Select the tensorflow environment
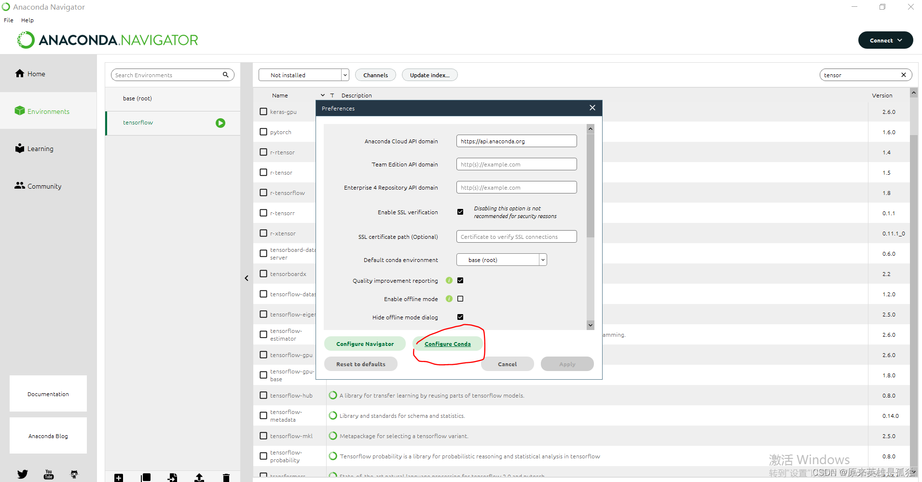The width and height of the screenshot is (922, 482). coord(173,123)
